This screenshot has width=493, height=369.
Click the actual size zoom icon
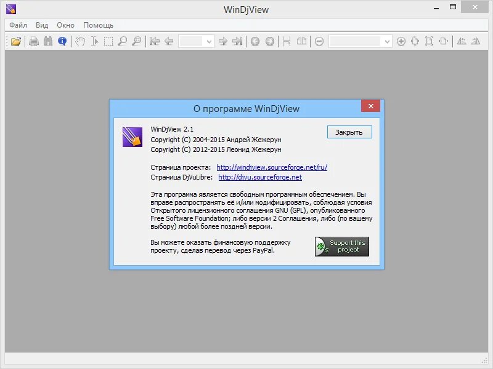pyautogui.click(x=415, y=41)
